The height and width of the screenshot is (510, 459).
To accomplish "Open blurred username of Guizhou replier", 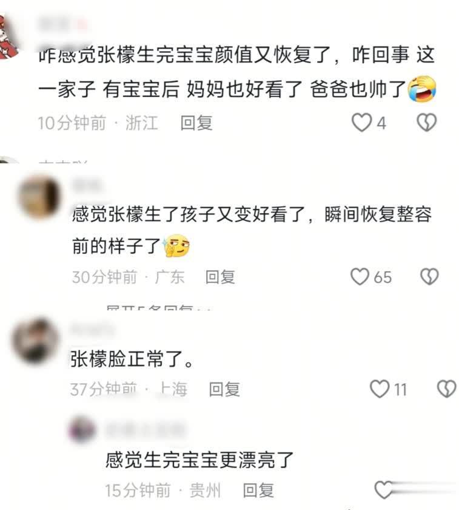I will coord(145,430).
